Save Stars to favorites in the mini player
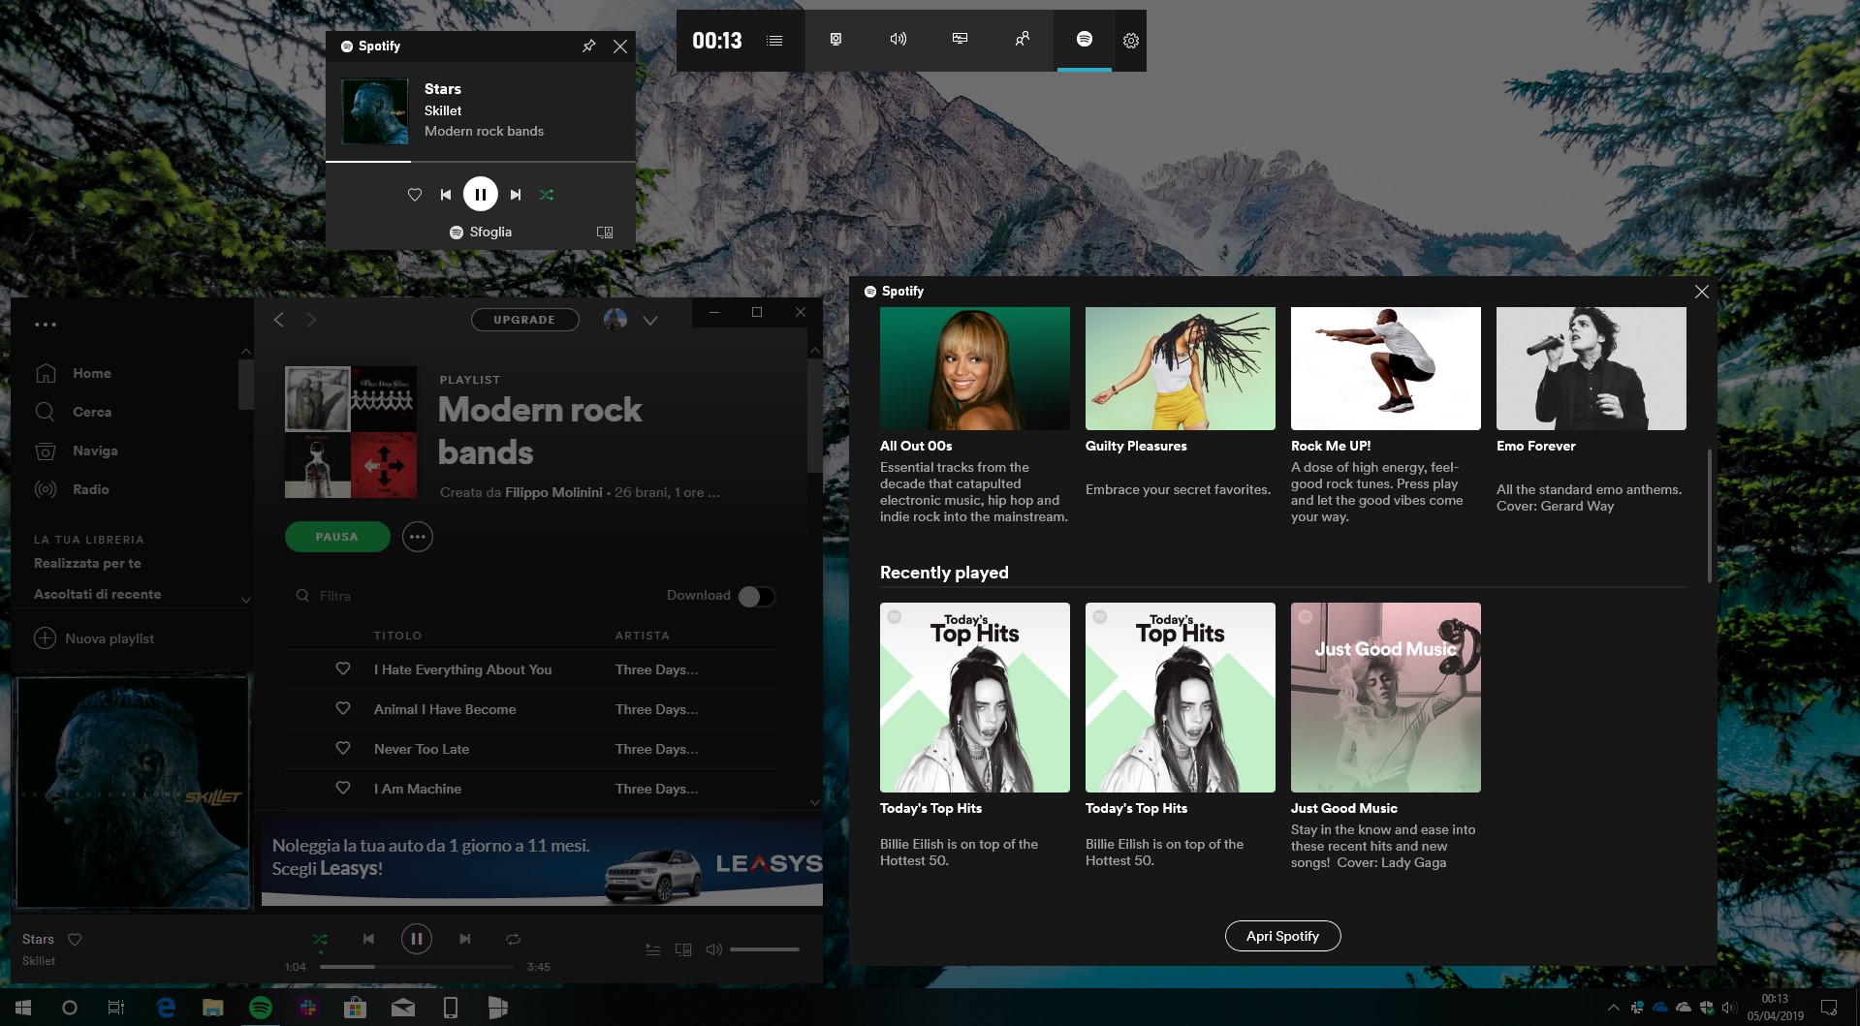 pos(414,194)
